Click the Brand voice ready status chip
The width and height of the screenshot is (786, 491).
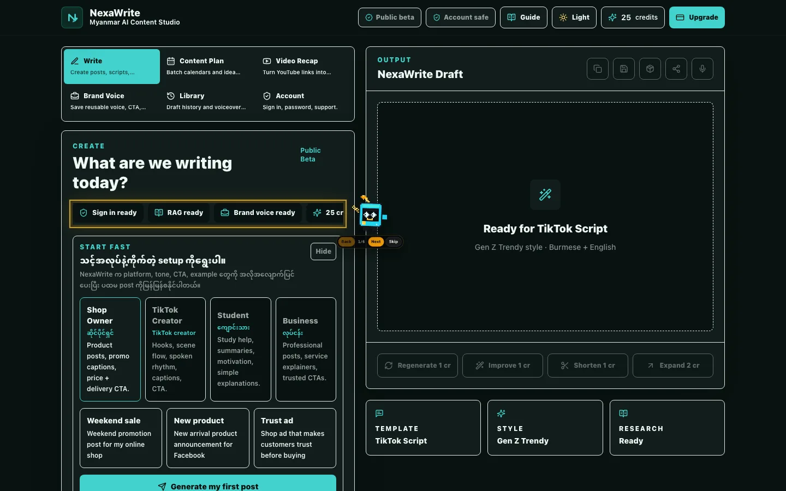click(x=258, y=213)
